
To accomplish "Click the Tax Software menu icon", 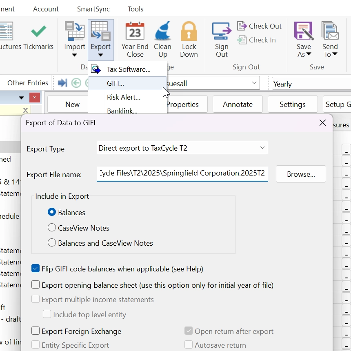I will 96,69.
